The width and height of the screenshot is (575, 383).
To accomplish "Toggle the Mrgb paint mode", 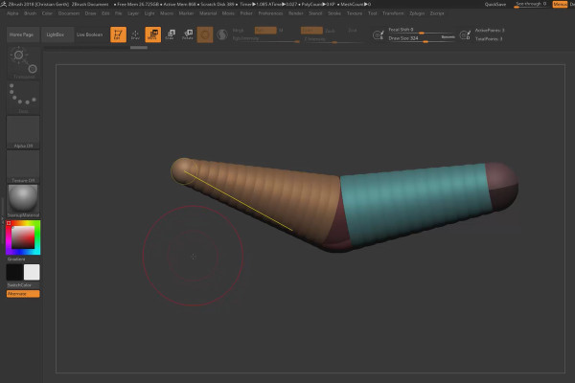I will (x=238, y=31).
